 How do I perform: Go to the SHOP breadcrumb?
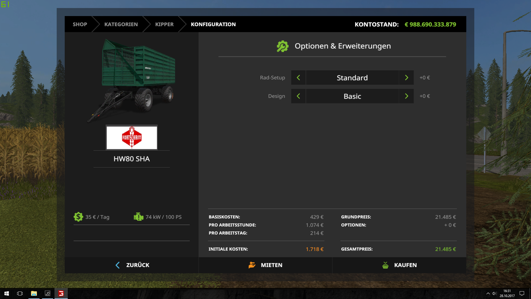pos(80,24)
